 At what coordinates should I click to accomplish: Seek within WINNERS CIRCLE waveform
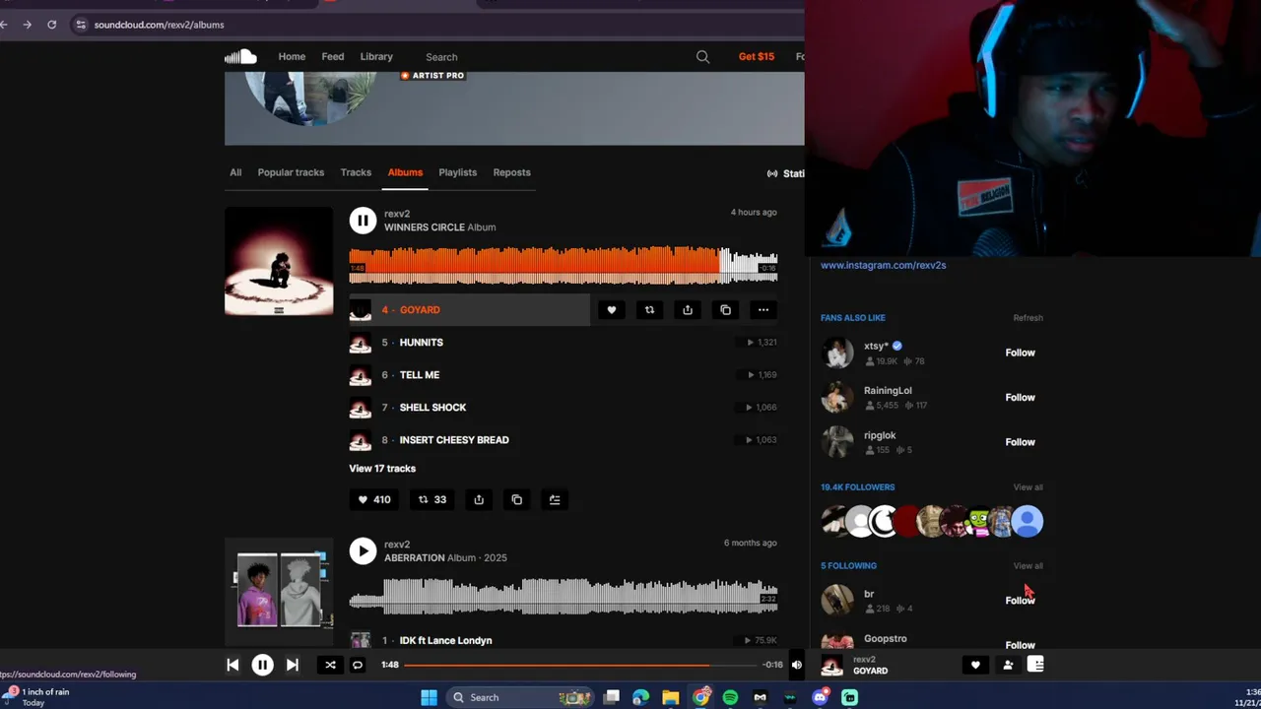563,265
